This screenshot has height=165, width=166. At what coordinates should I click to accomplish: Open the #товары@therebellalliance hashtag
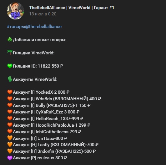click(34, 26)
